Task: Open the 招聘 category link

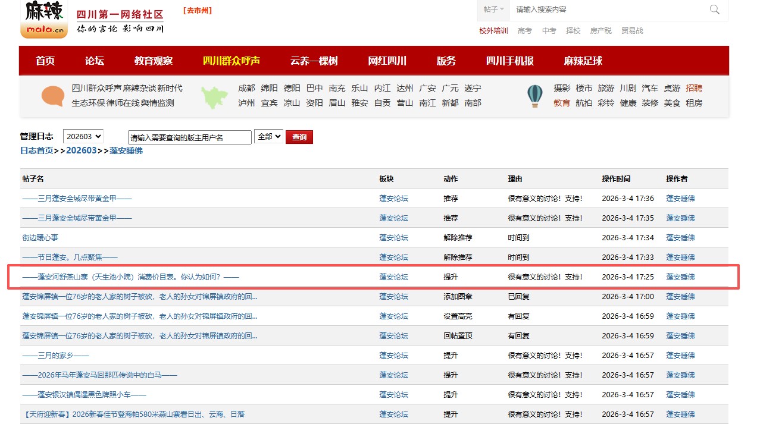Action: tap(693, 88)
